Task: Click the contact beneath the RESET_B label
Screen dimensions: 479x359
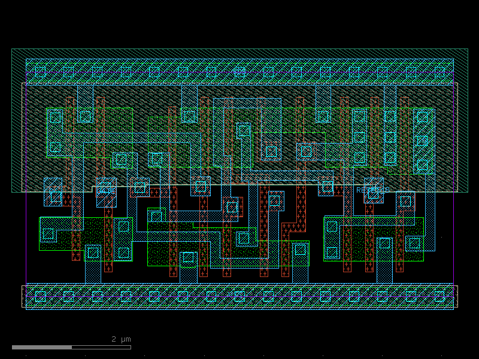Action: [373, 193]
